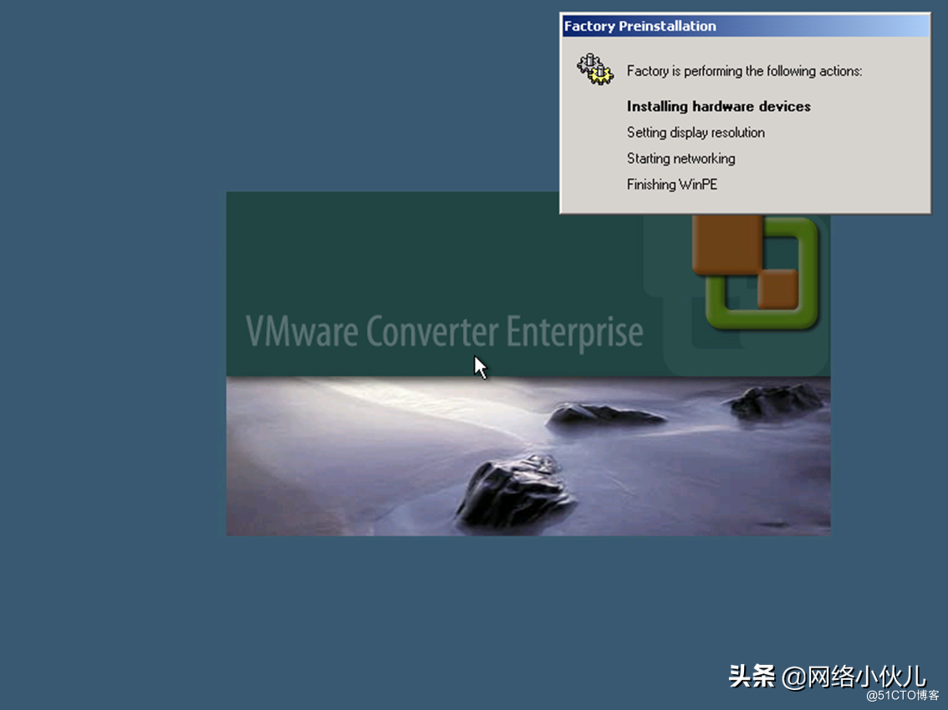Click 'Factory is performing the following actions' text
Viewport: 948px width, 710px height.
[744, 71]
